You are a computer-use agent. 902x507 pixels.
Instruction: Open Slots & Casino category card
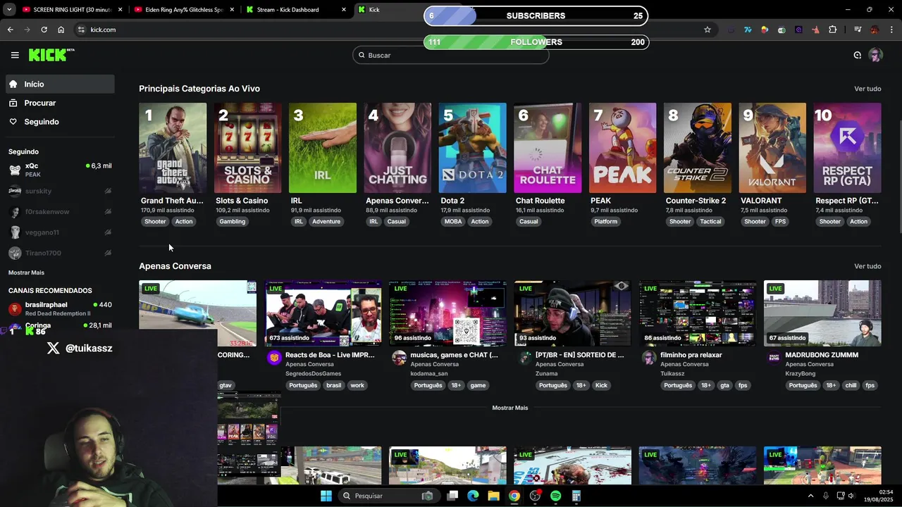[247, 148]
